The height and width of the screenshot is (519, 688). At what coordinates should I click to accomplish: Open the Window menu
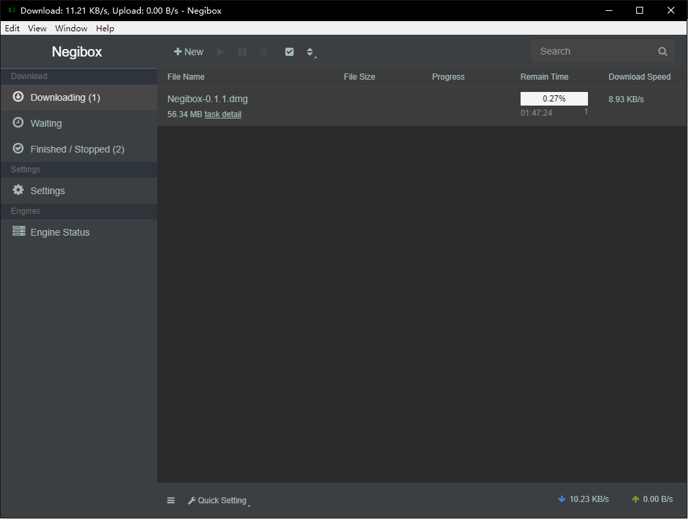point(71,28)
